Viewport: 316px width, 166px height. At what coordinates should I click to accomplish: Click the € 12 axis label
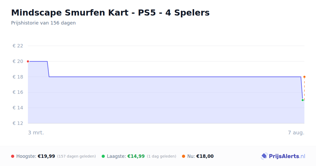(18, 123)
